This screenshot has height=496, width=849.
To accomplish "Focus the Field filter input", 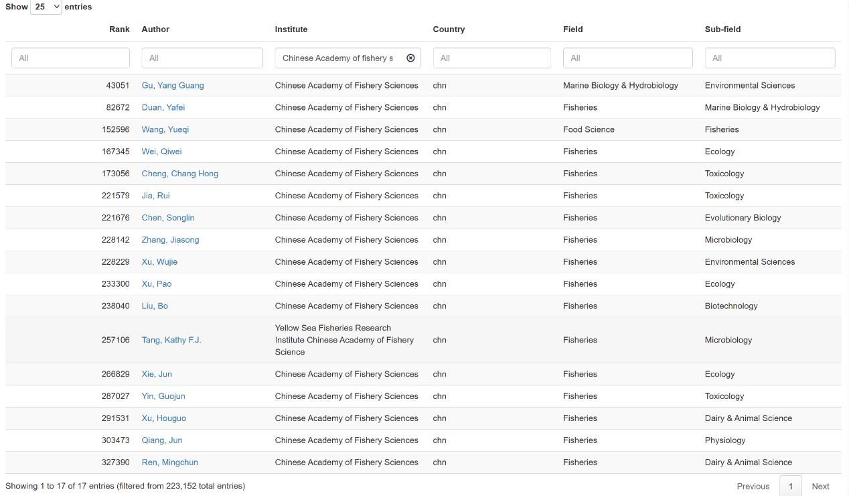I will coord(628,58).
